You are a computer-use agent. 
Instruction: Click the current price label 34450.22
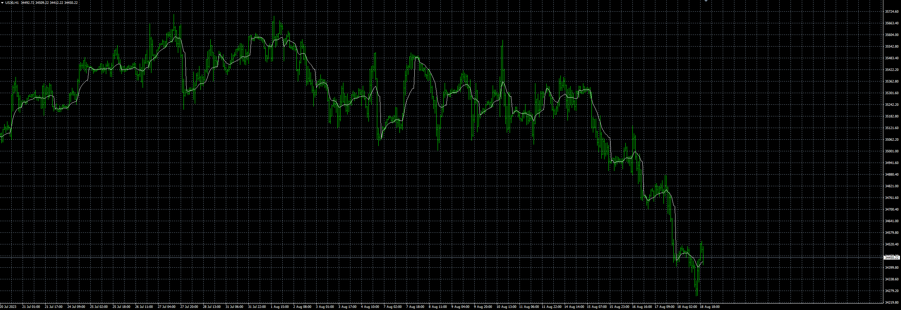point(891,258)
